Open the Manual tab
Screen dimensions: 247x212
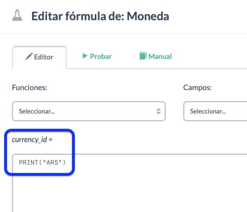pyautogui.click(x=156, y=56)
